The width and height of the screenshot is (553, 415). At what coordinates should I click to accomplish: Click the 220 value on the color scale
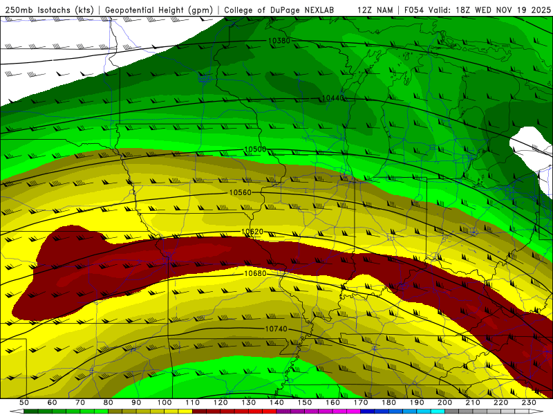point(500,403)
